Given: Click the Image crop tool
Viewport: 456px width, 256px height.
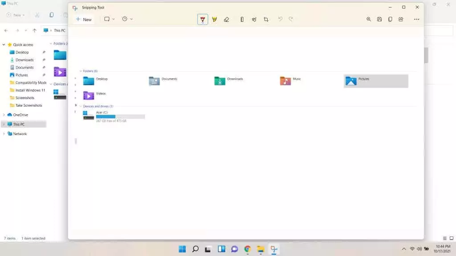Looking at the screenshot, I should point(266,19).
